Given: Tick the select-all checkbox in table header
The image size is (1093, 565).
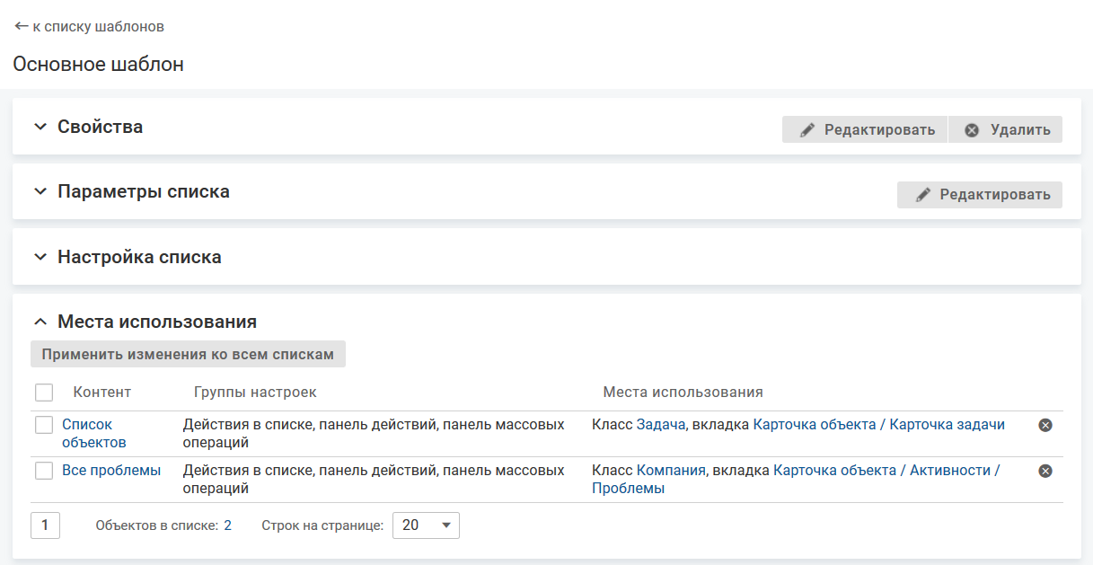Looking at the screenshot, I should [x=44, y=393].
